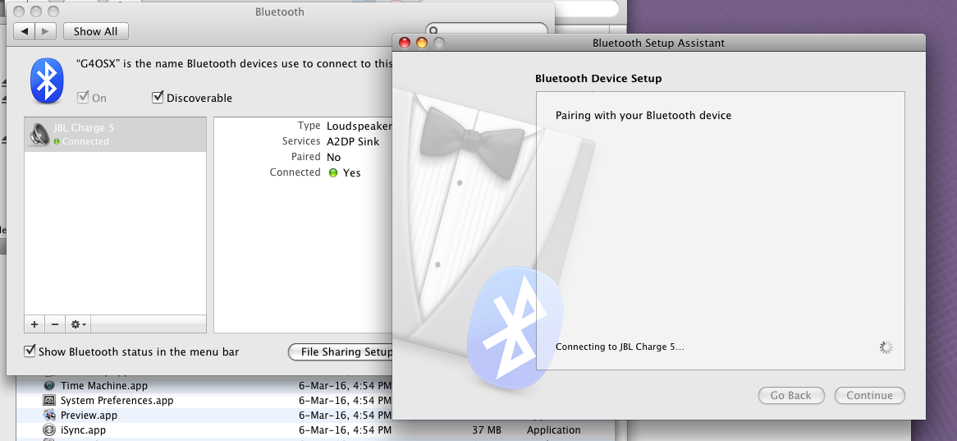Select JBL Charge 5 in device list

pyautogui.click(x=115, y=134)
